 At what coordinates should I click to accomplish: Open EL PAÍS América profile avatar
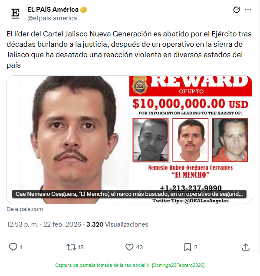[x=15, y=14]
